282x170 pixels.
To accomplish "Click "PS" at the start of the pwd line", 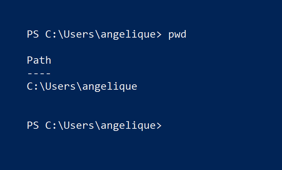I will (x=33, y=34).
